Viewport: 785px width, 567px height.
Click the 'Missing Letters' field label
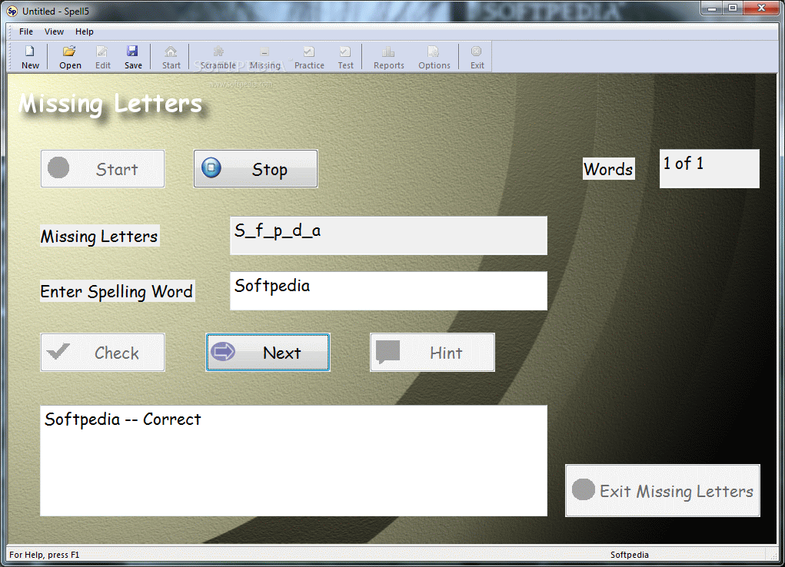coord(100,236)
